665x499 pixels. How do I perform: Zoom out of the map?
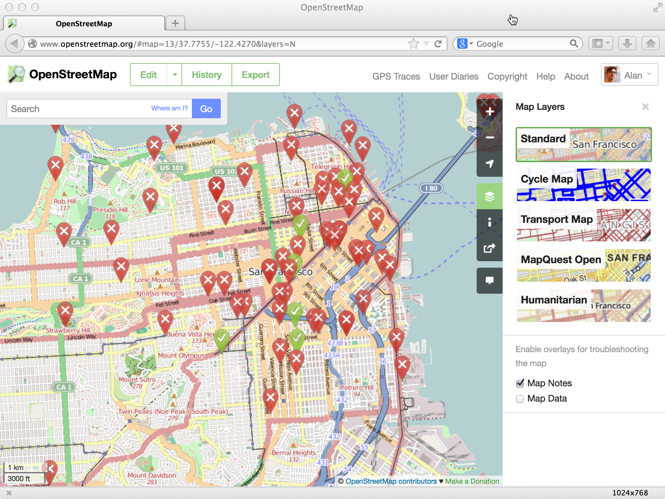(x=489, y=138)
